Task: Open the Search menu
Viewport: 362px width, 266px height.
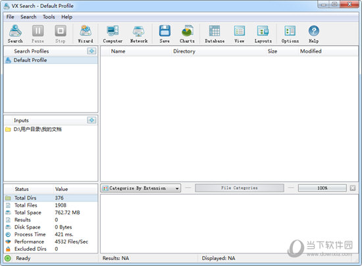Action: pos(28,17)
